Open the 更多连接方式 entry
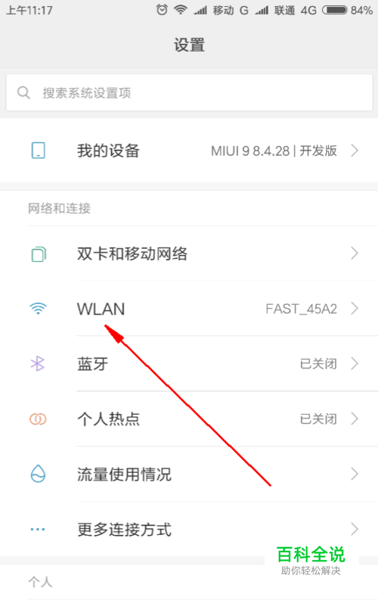378x600 pixels. coord(189,530)
